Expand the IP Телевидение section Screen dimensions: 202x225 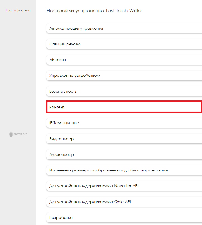coord(64,123)
